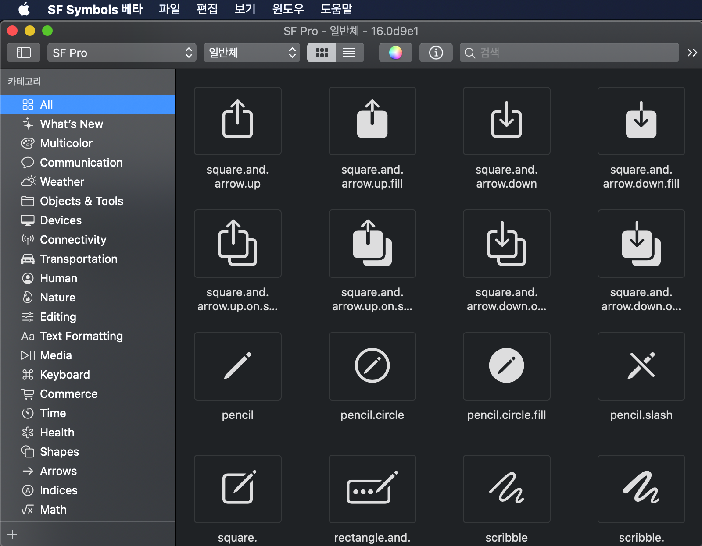Open the Nature category
702x546 pixels.
(x=88, y=297)
